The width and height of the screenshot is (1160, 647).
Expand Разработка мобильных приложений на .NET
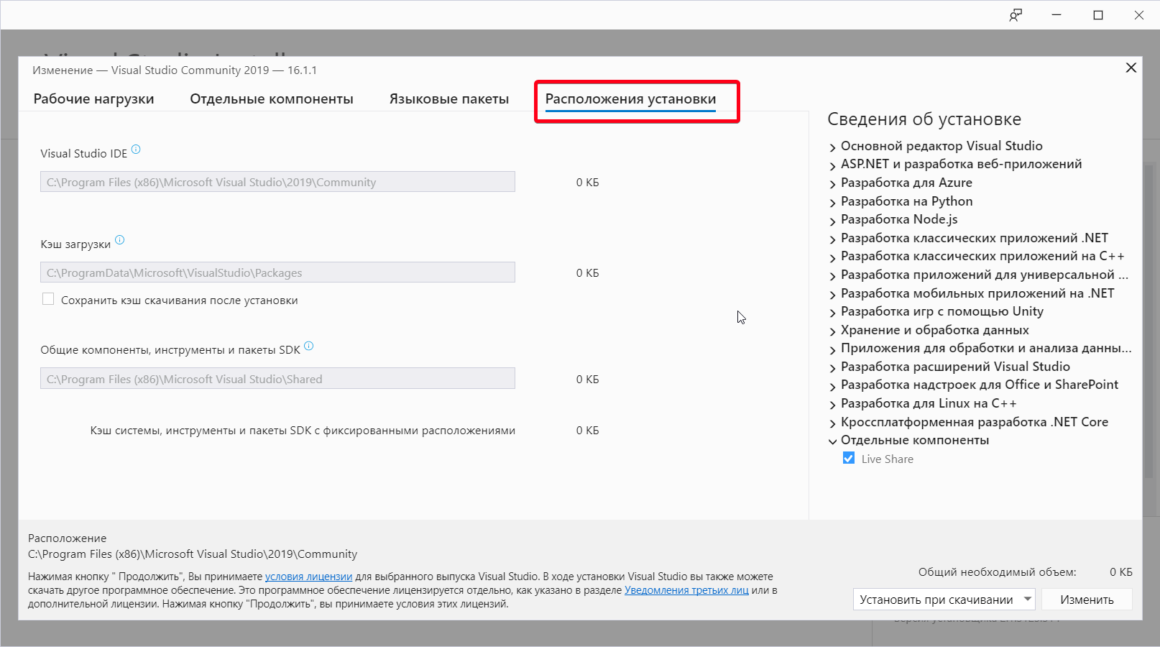[833, 295]
